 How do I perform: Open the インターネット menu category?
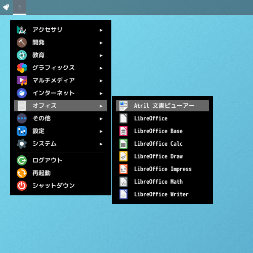coord(61,93)
